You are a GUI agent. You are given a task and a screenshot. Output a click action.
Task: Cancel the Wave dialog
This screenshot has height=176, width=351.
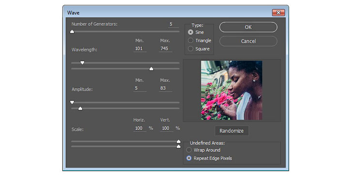pos(248,41)
